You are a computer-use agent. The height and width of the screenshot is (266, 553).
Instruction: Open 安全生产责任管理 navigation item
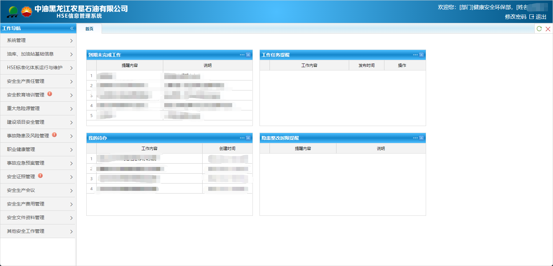38,81
